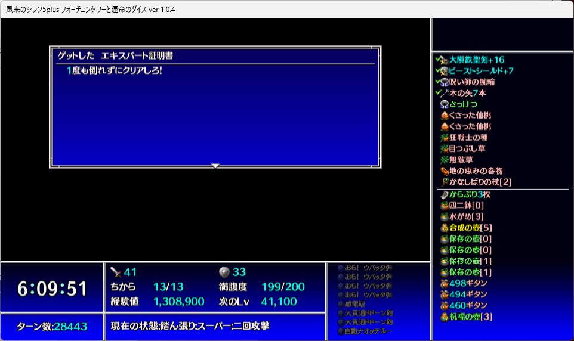Select the 460ギタン entry

tap(468, 305)
